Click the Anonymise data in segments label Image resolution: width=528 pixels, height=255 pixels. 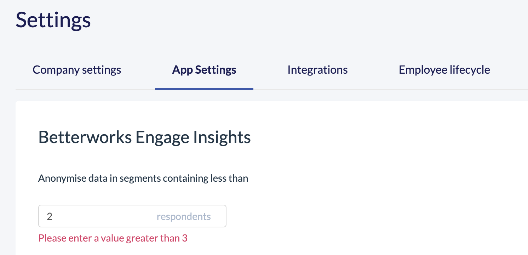pyautogui.click(x=143, y=178)
